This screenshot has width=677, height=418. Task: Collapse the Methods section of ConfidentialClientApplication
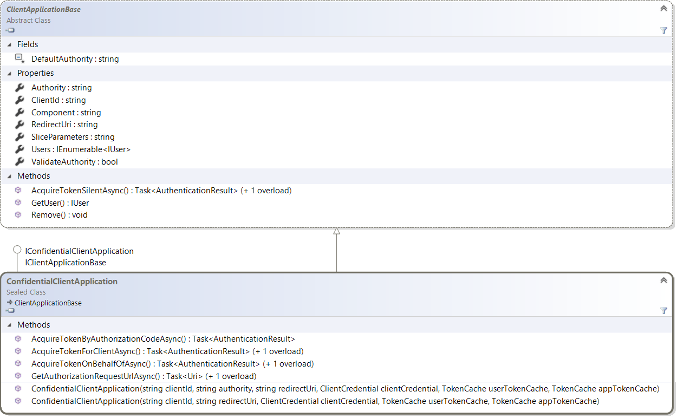pos(9,325)
